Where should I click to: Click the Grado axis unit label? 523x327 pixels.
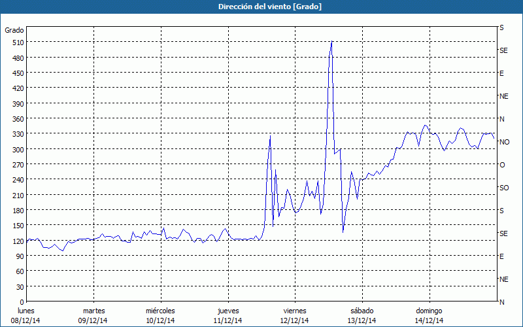[14, 30]
